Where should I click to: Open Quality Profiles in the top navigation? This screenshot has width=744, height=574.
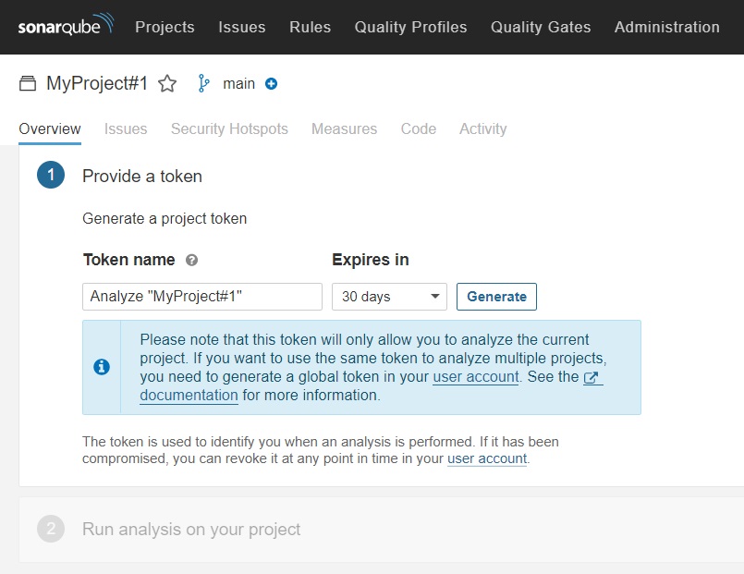(410, 27)
